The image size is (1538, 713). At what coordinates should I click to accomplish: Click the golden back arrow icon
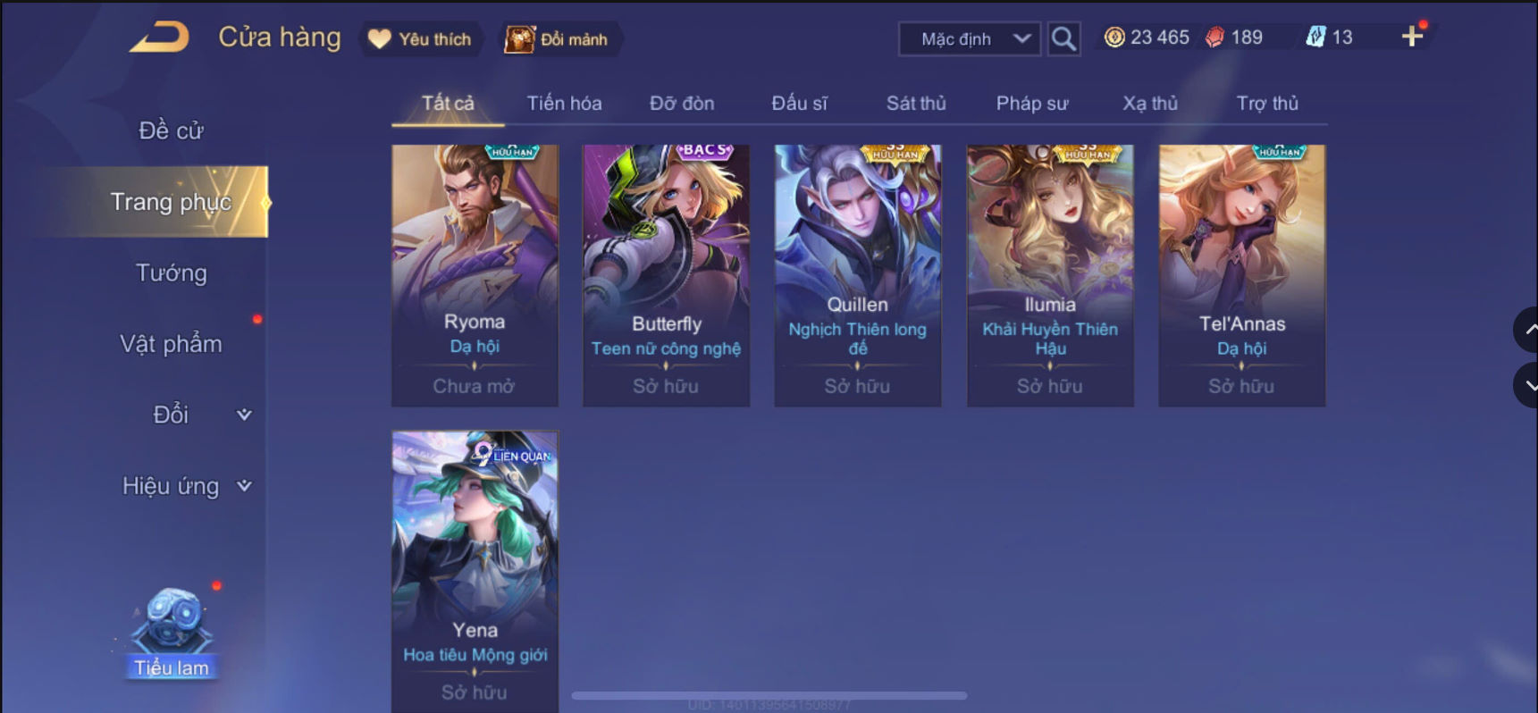click(160, 38)
